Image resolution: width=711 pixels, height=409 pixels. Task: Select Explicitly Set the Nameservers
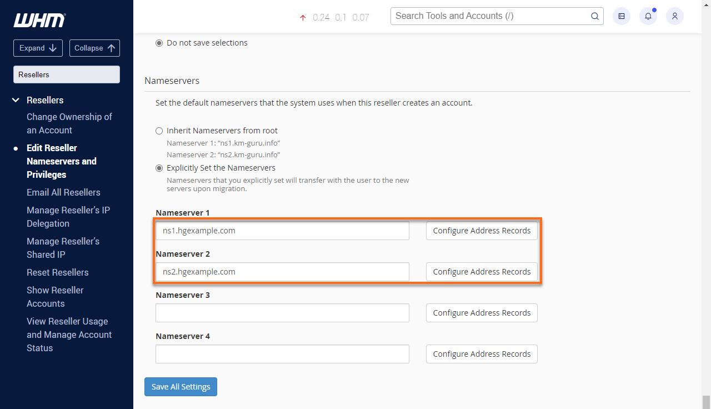(x=159, y=168)
